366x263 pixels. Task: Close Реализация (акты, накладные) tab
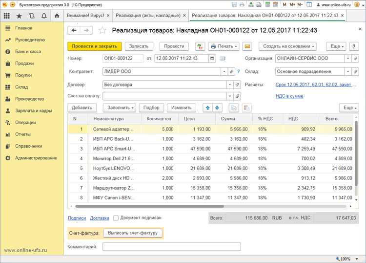pyautogui.click(x=184, y=16)
